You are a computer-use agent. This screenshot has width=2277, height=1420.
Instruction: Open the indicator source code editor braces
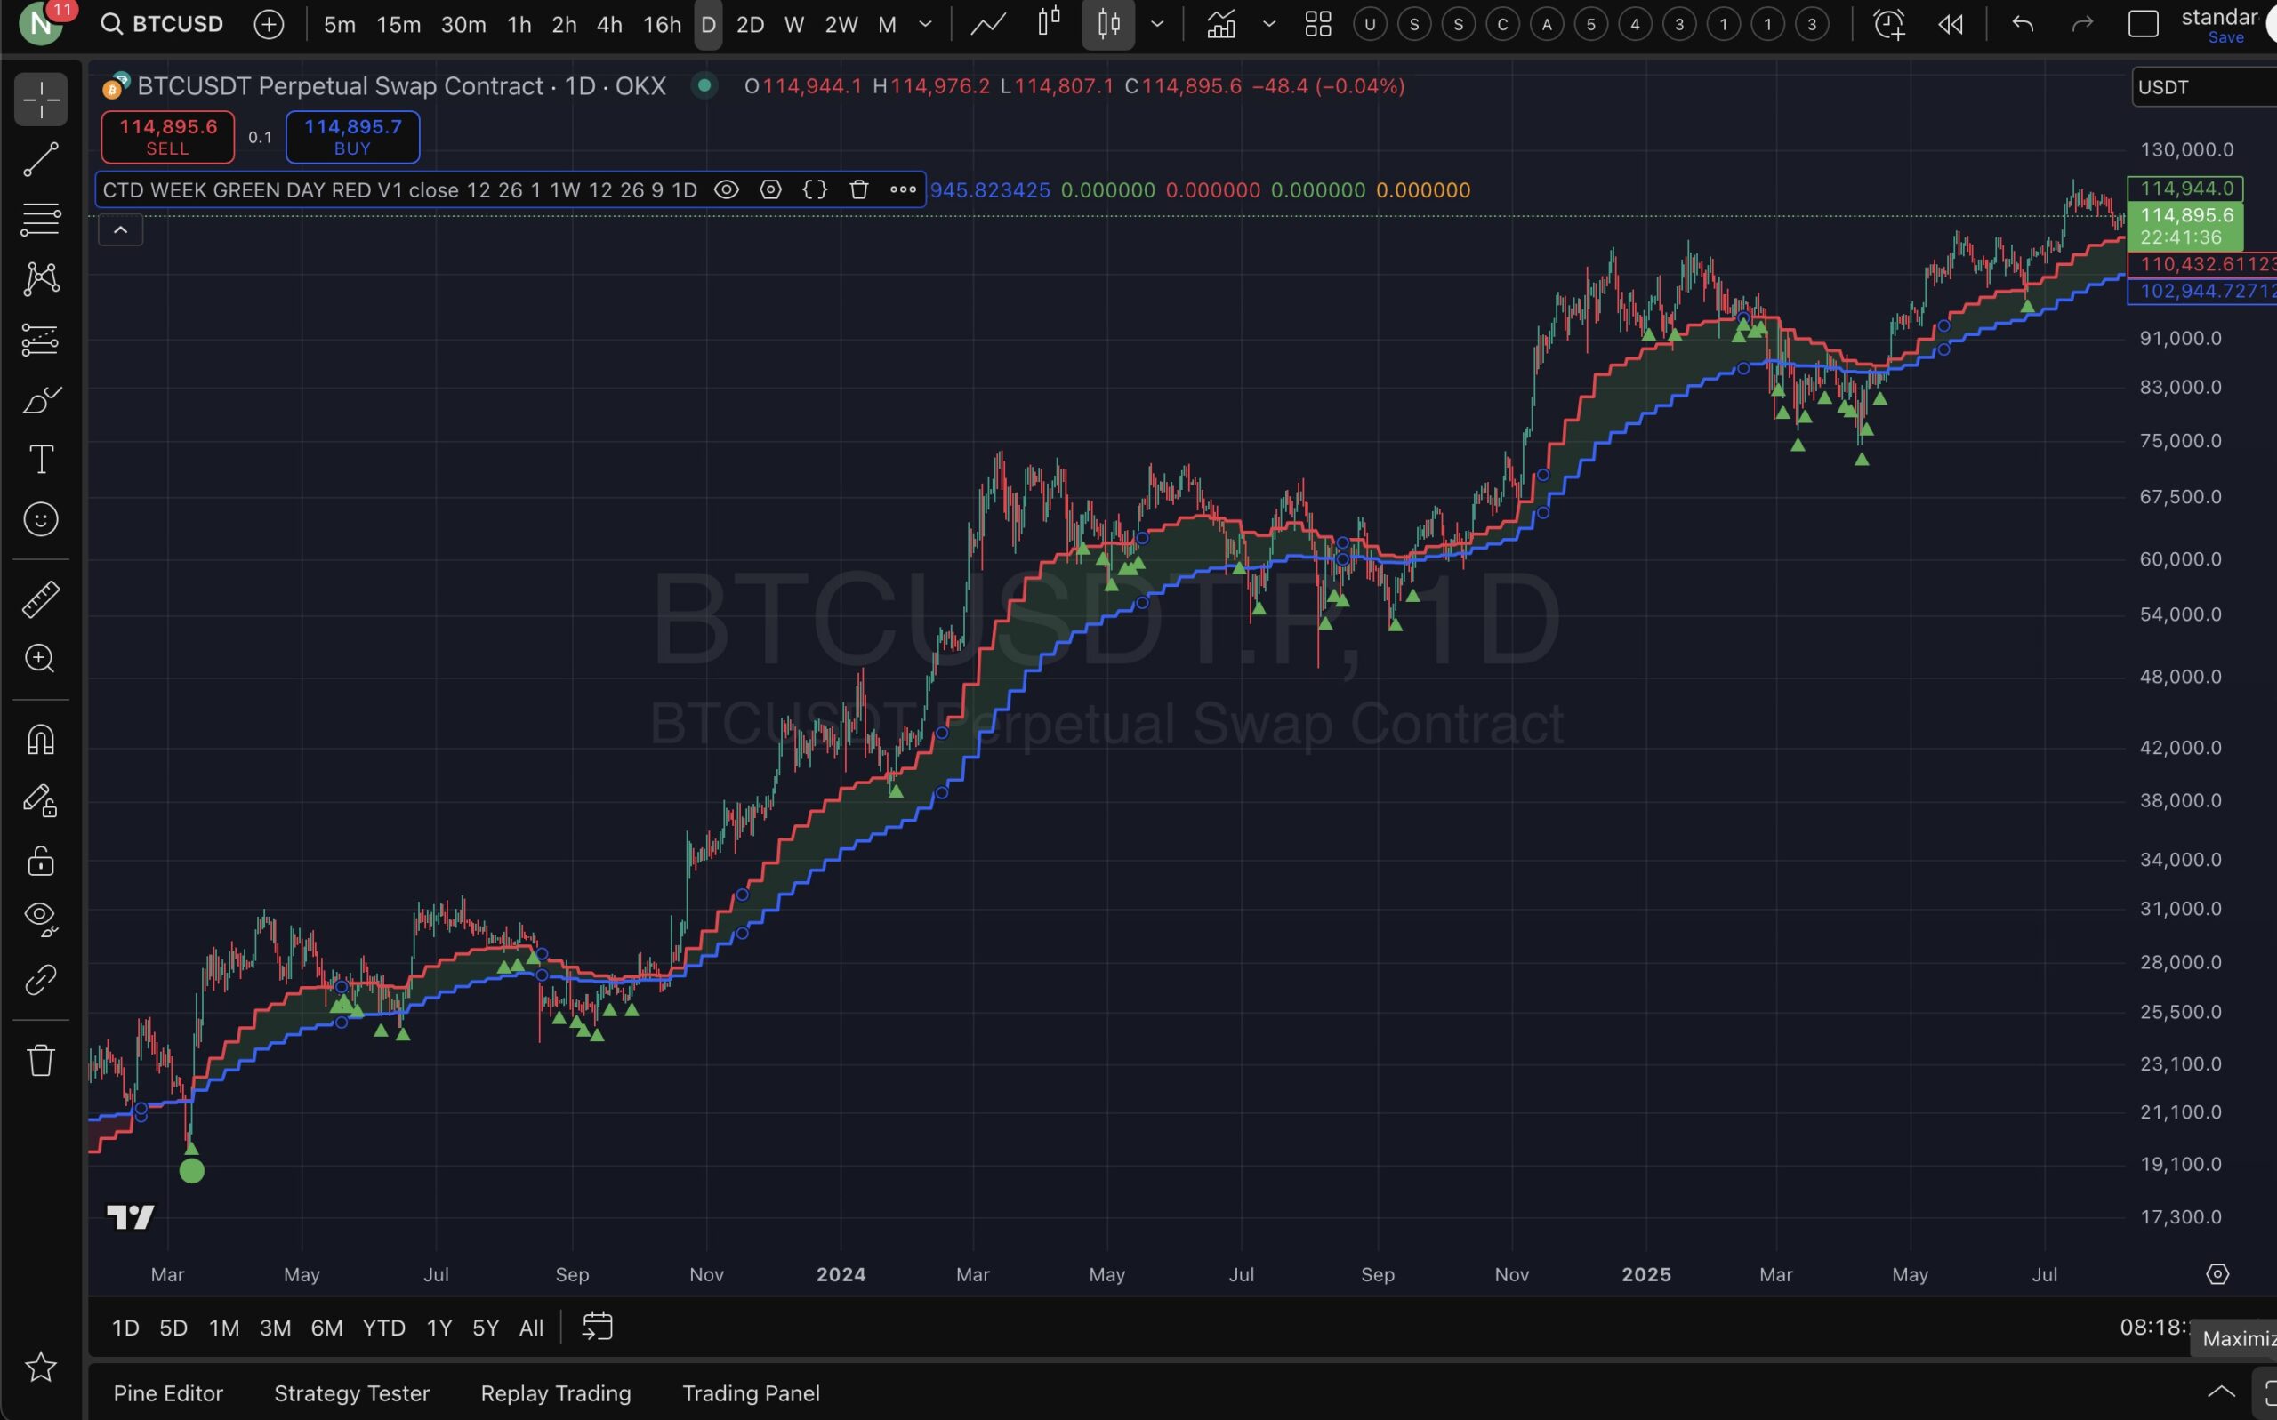point(815,189)
